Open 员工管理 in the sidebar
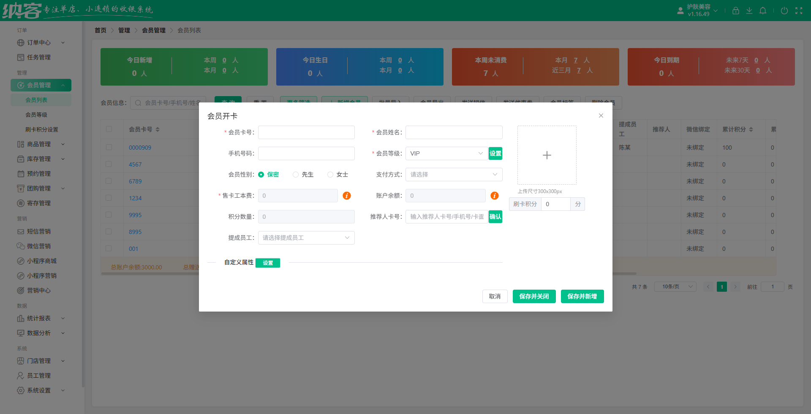Screen dimensions: 811x414 click(41, 376)
